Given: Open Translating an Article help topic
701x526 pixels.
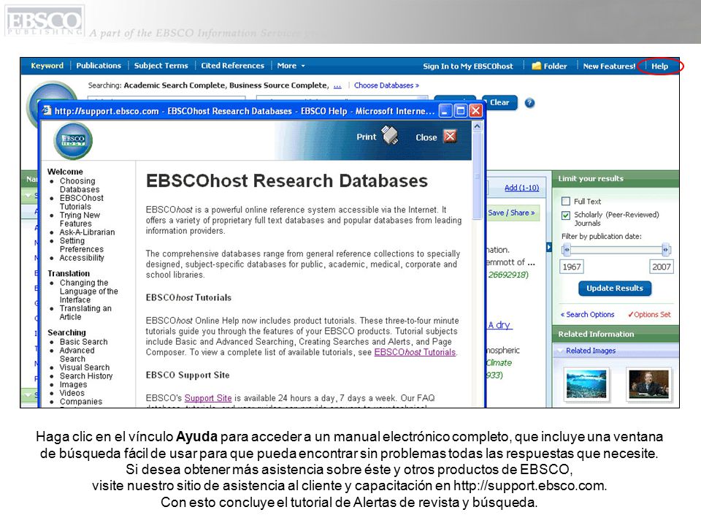Looking at the screenshot, I should coord(85,313).
